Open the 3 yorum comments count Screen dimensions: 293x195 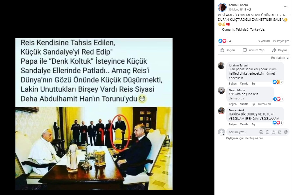point(264,41)
